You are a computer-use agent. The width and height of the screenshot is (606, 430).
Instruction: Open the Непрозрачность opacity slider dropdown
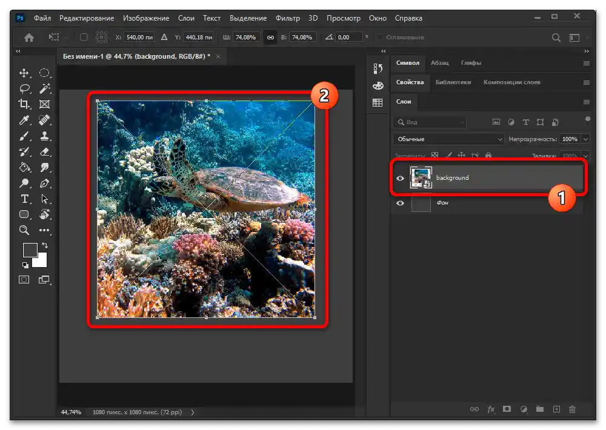point(586,139)
